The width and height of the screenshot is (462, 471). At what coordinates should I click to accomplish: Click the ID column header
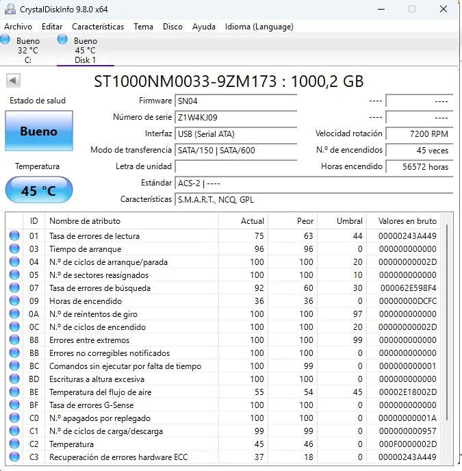coord(34,221)
